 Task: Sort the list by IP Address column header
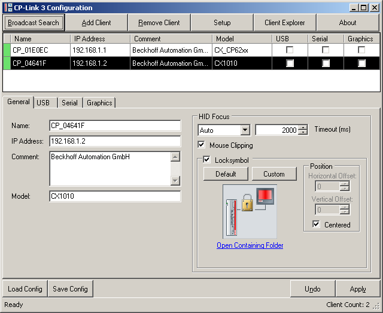[100, 39]
